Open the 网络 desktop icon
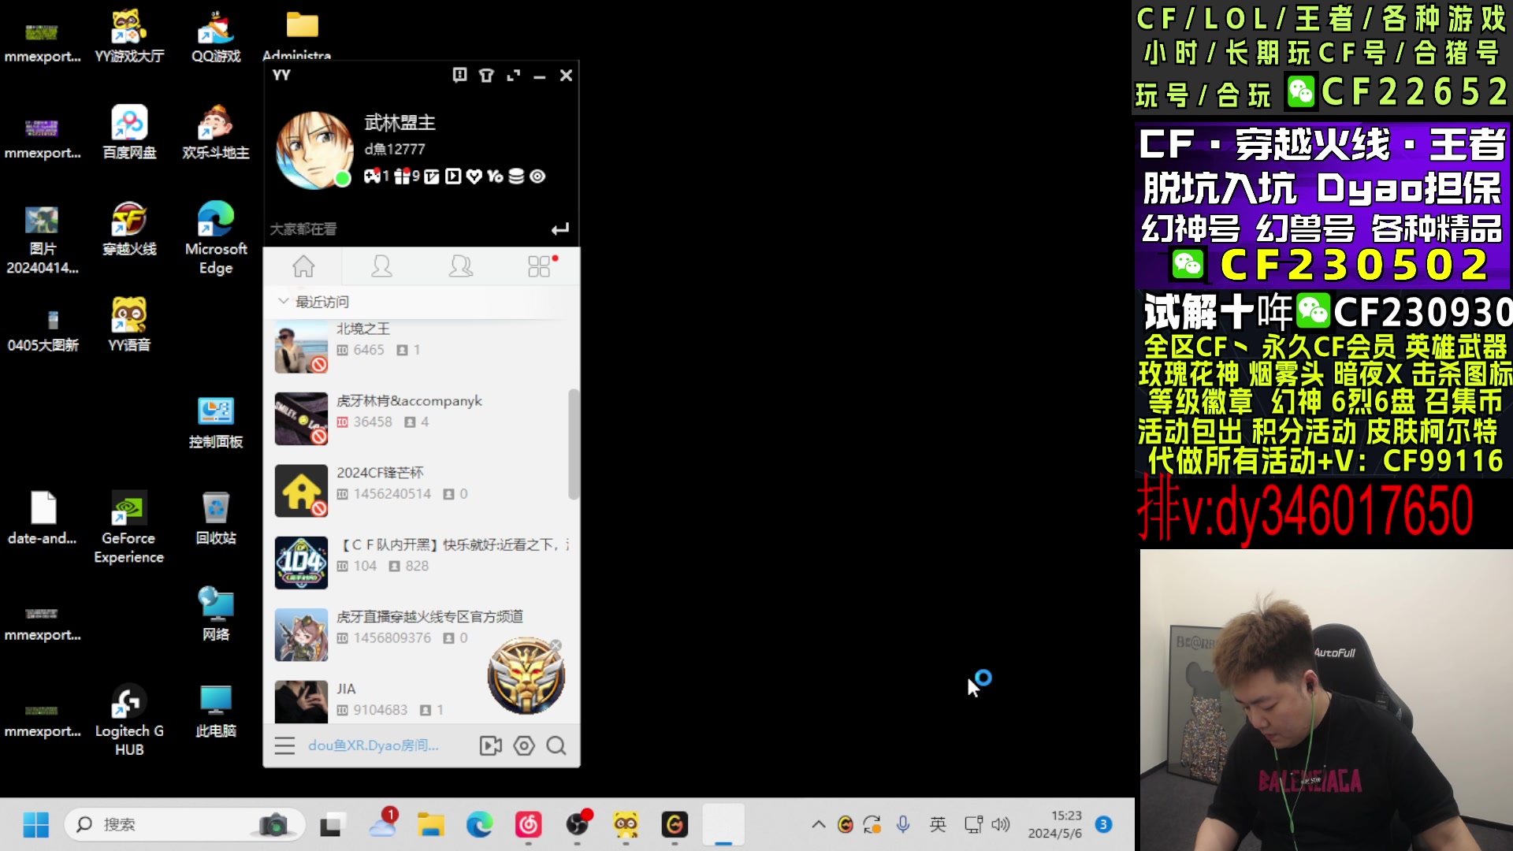This screenshot has width=1513, height=851. click(x=216, y=614)
